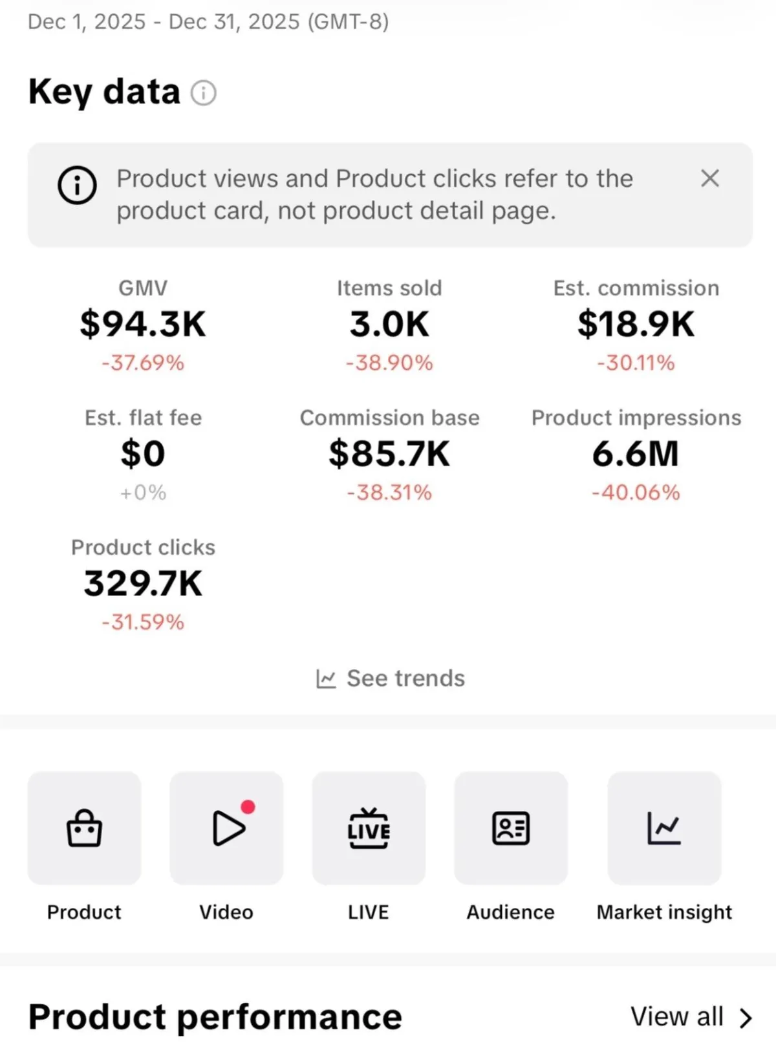
Task: Select the Product impressions 6.6M metric
Action: [x=636, y=455]
